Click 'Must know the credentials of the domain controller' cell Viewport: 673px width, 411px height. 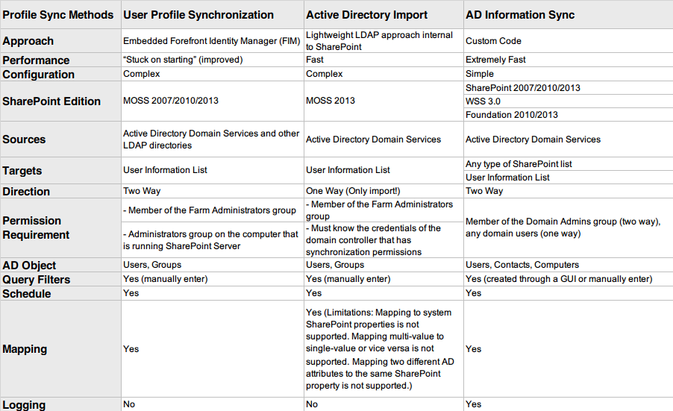click(x=384, y=240)
